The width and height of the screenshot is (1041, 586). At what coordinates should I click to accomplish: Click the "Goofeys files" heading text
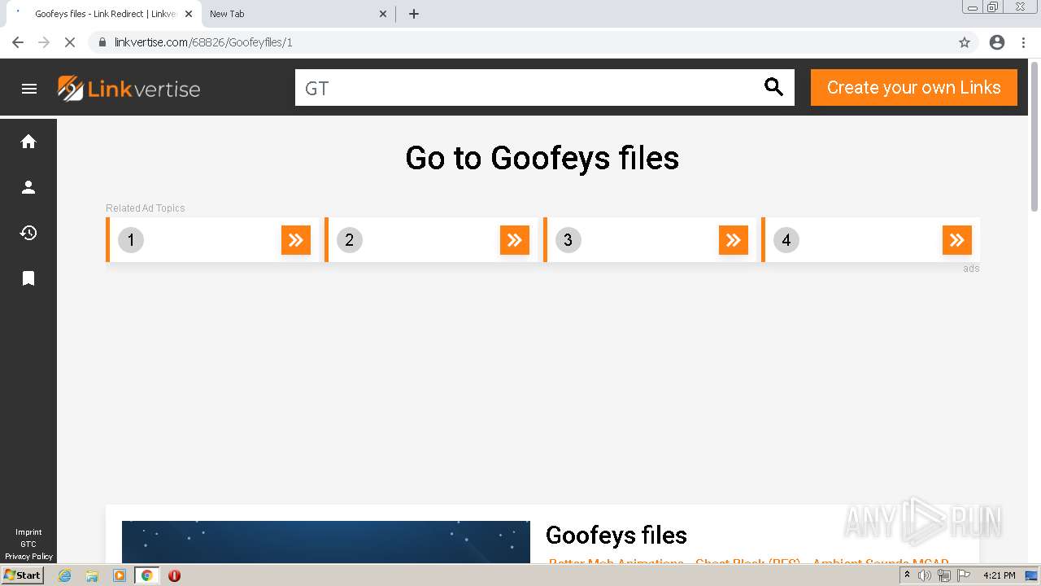616,535
